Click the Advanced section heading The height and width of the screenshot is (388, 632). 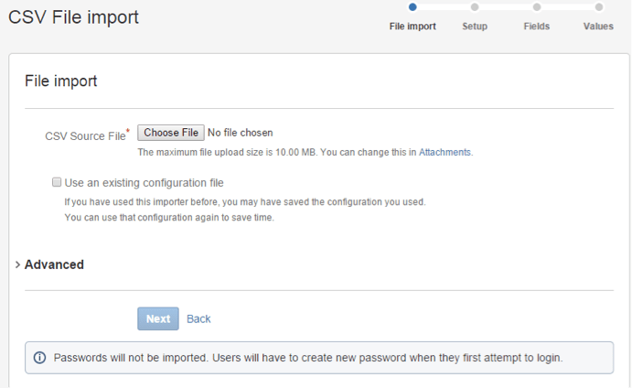coord(54,264)
